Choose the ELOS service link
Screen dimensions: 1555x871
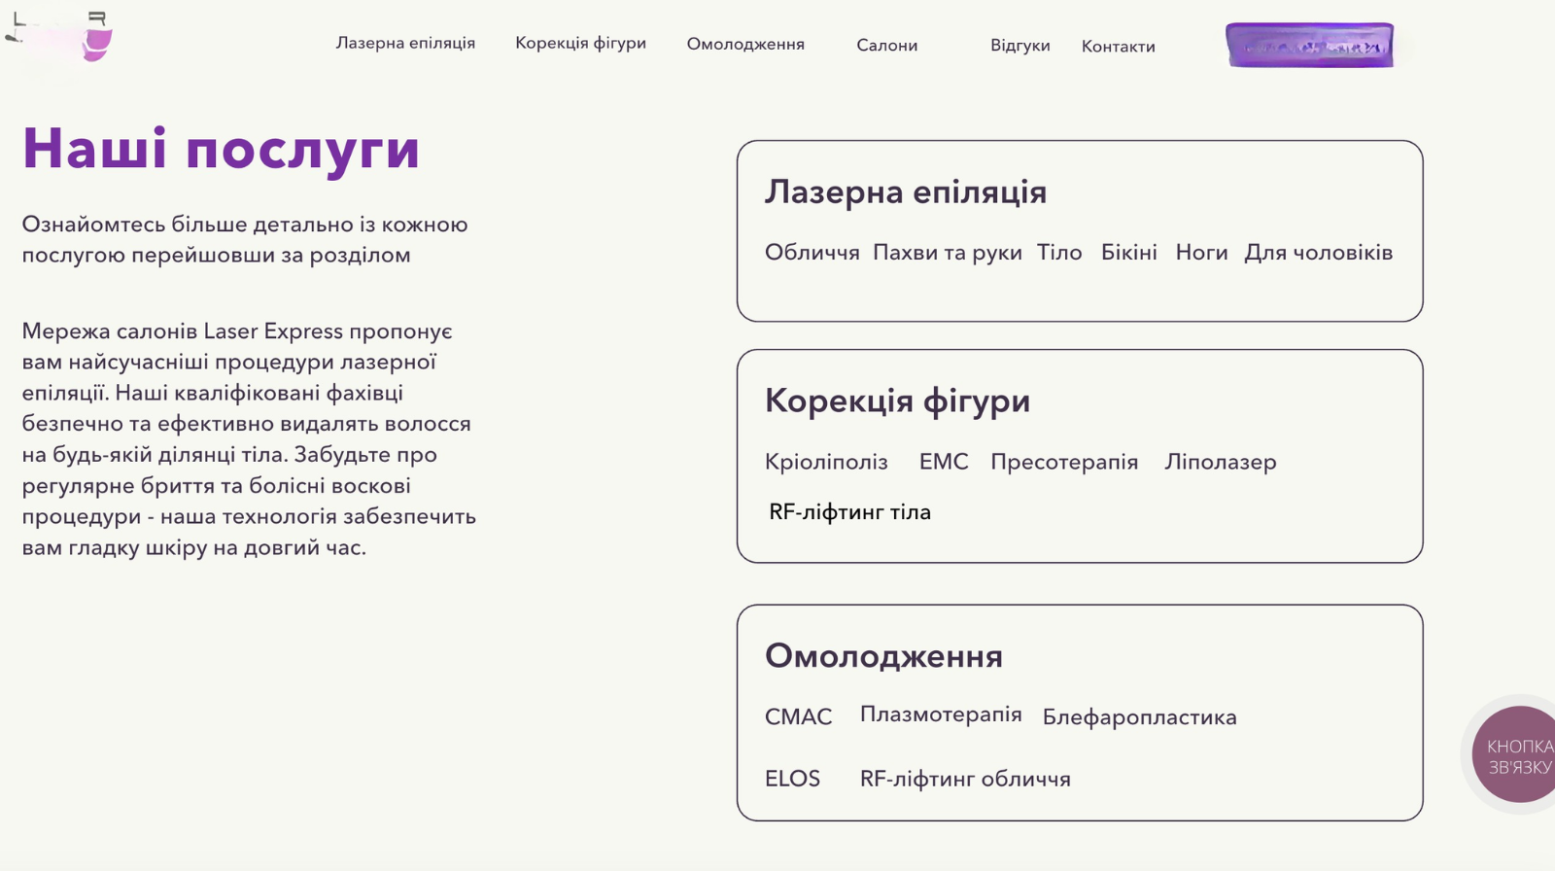[x=792, y=779]
